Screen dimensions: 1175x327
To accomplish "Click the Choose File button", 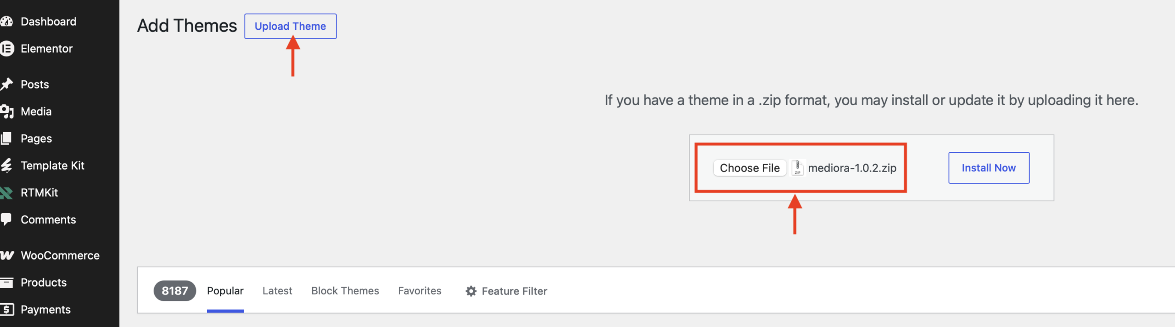I will point(750,168).
